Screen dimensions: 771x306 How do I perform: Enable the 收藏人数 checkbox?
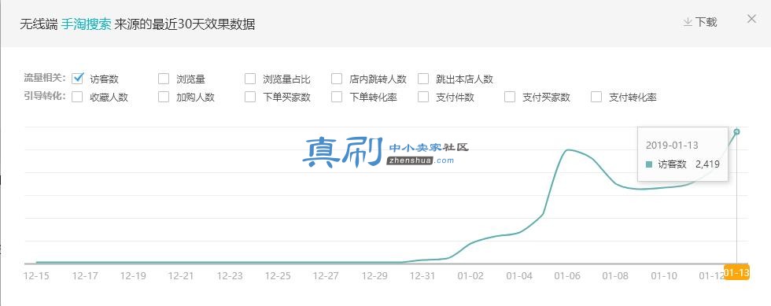pyautogui.click(x=77, y=97)
